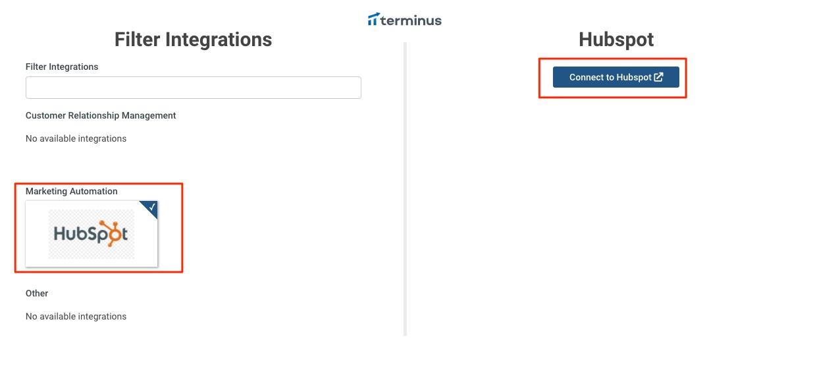Click No available integrations under Other
813x388 pixels.
click(76, 316)
